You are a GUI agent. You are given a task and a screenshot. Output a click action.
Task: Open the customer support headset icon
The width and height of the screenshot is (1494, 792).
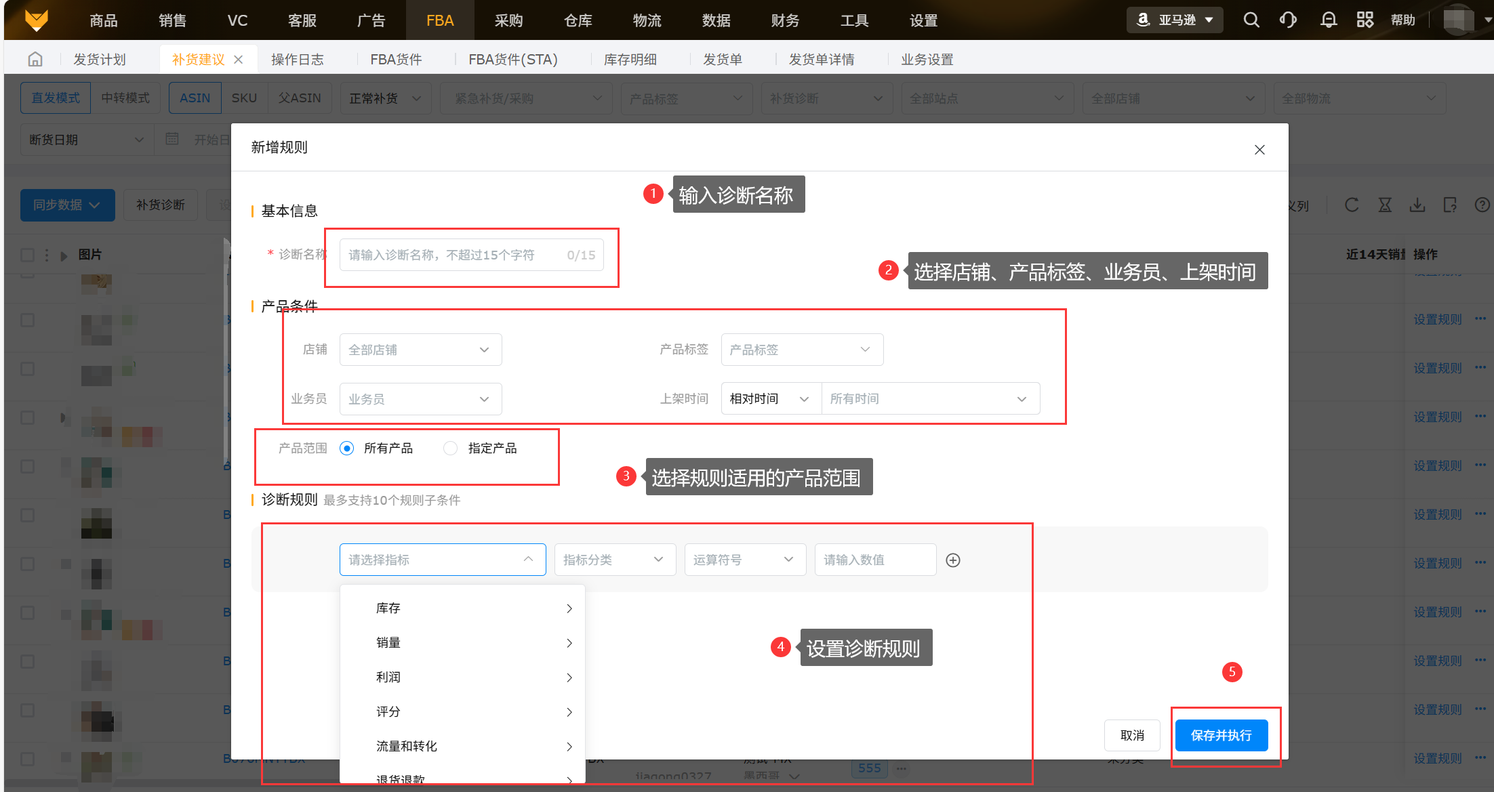click(1288, 20)
